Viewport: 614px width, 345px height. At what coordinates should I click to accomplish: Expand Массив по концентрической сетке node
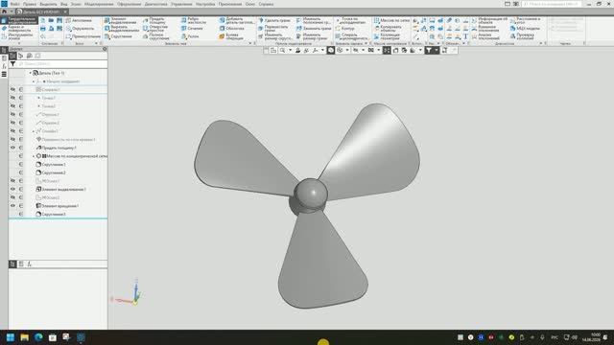click(x=34, y=156)
